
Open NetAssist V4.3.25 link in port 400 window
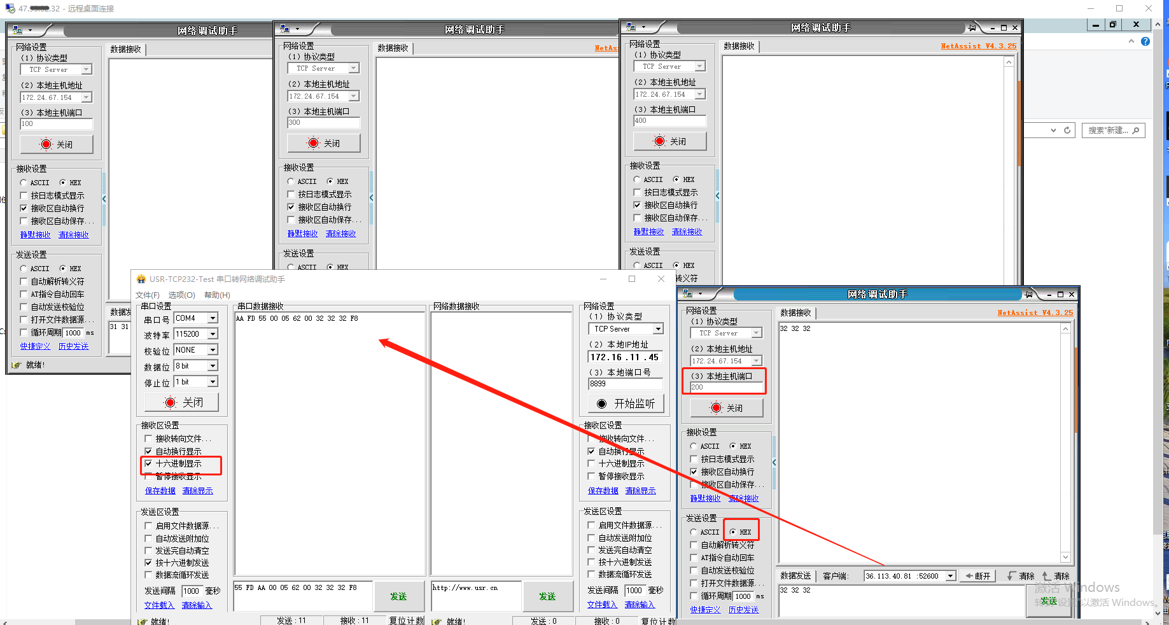[x=979, y=46]
